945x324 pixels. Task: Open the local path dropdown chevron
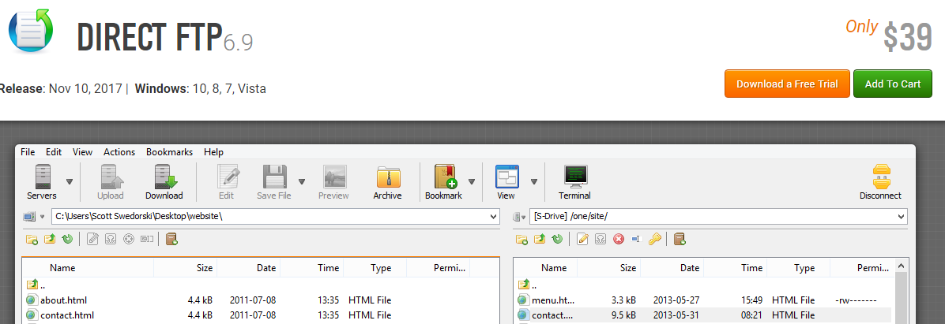pos(494,217)
